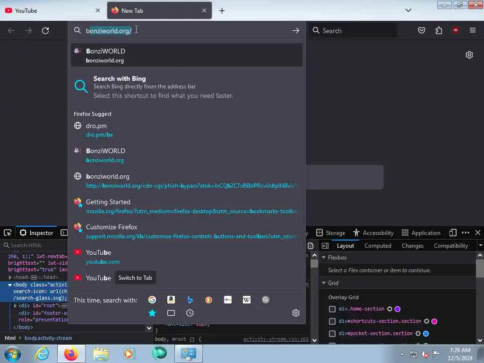The height and width of the screenshot is (363, 484).
Task: Activate the devtools element picker icon
Action: 8,233
